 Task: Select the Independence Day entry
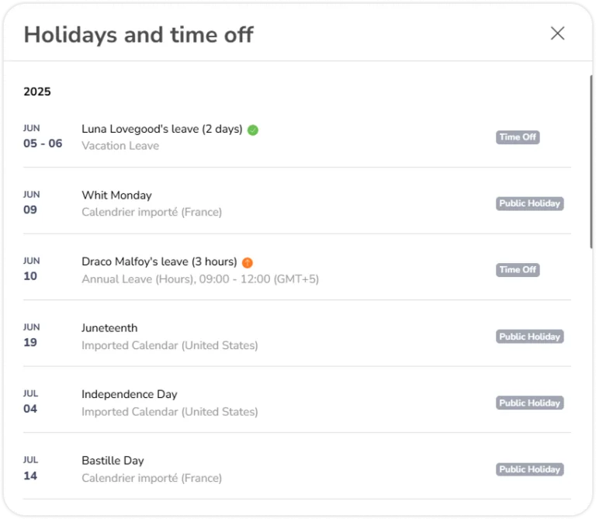click(297, 403)
